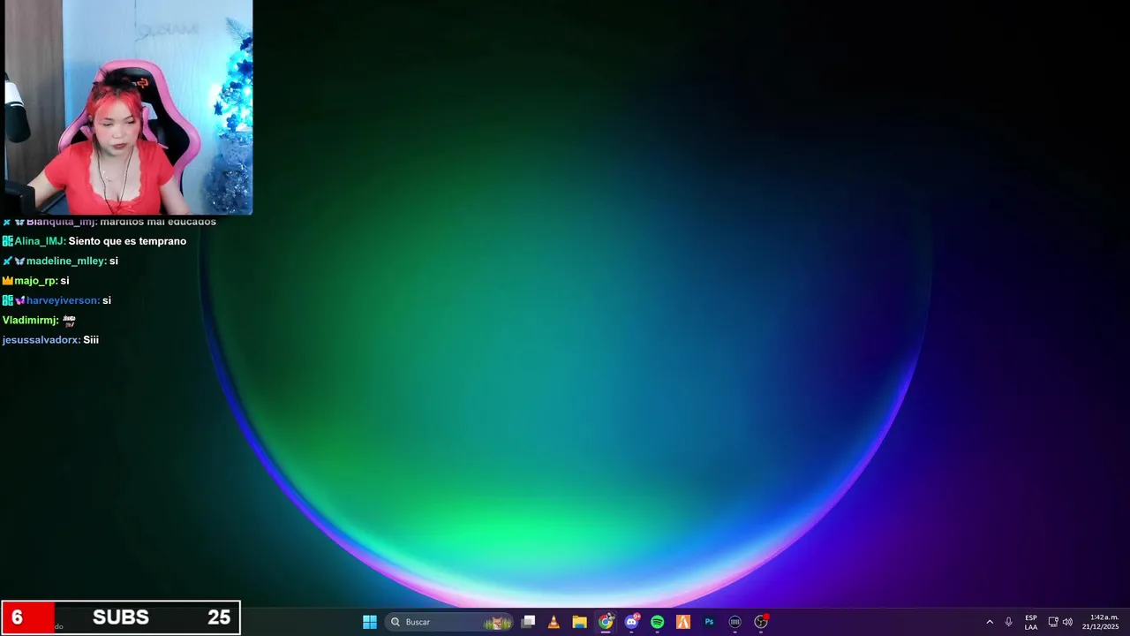Open File Explorer from the taskbar

(579, 622)
